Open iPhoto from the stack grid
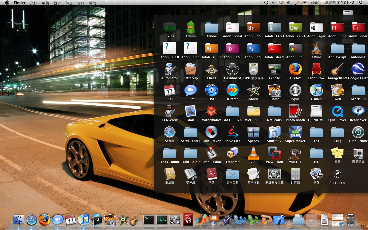This screenshot has width=368, height=230. [x=274, y=90]
